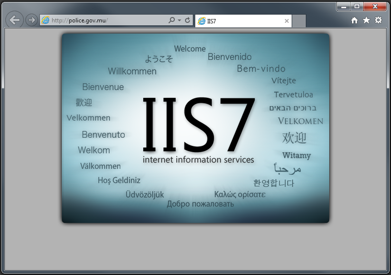Minimize the Internet Explorer window

(344, 6)
